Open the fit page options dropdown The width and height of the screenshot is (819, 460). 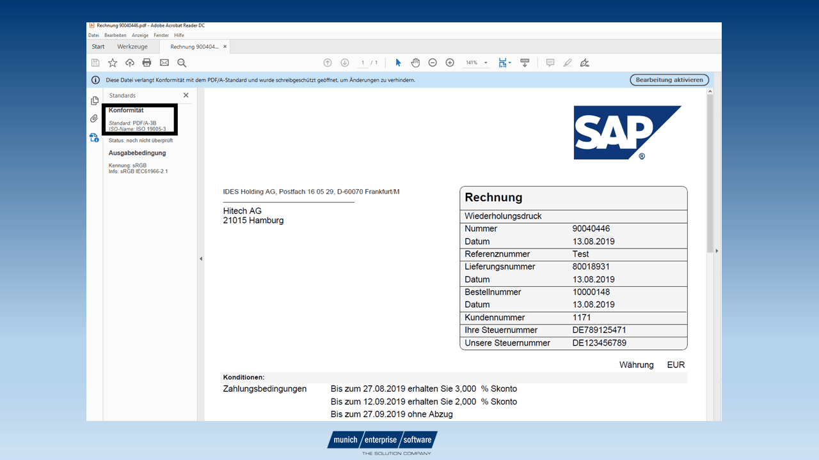pyautogui.click(x=505, y=63)
